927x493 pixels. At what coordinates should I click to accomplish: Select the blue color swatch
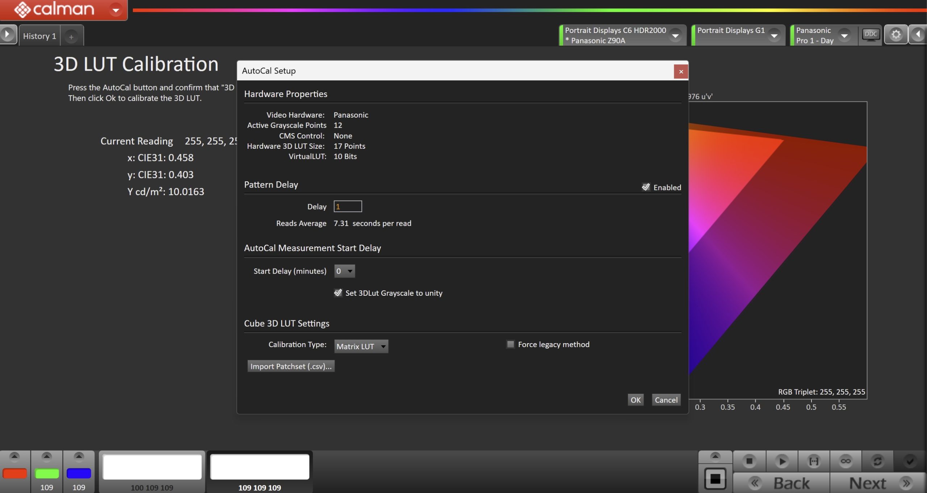click(79, 473)
